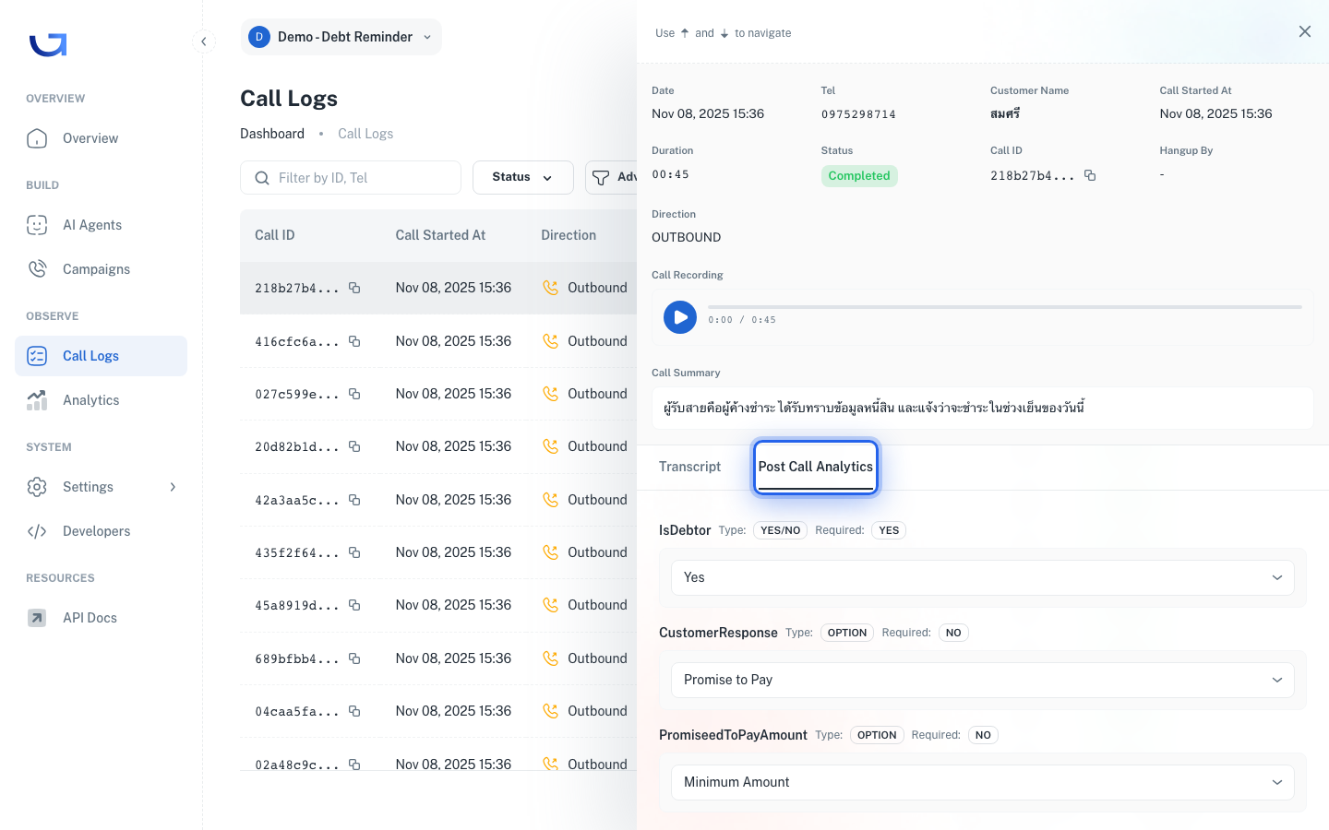Open the Demo-Debt Reminder project dropdown
This screenshot has height=830, width=1329.
(x=341, y=37)
